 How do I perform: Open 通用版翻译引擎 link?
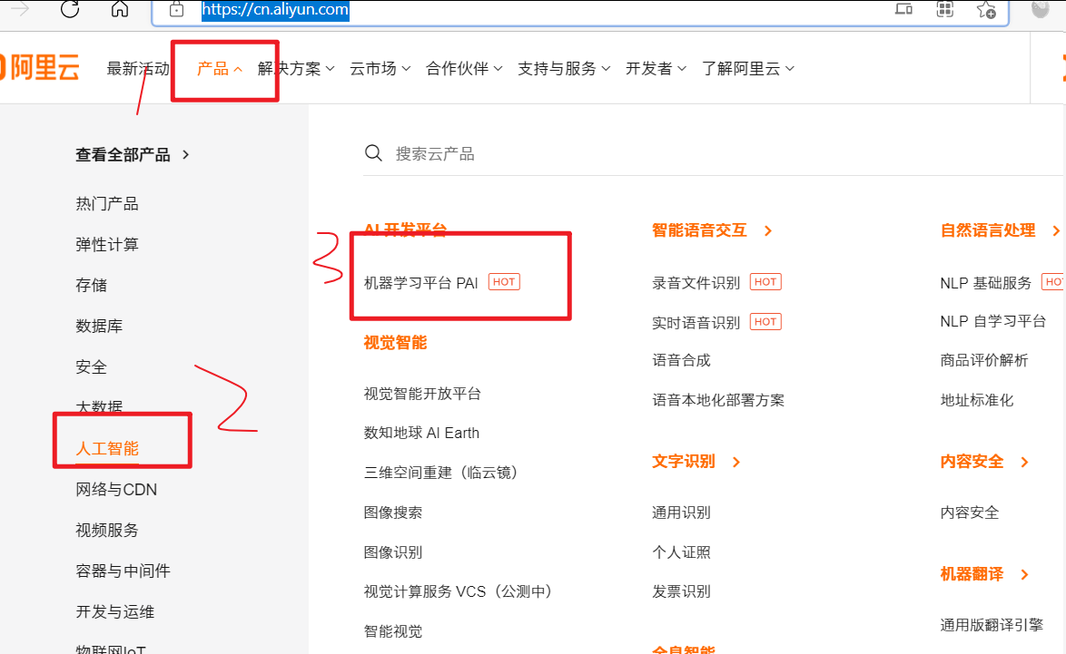992,626
